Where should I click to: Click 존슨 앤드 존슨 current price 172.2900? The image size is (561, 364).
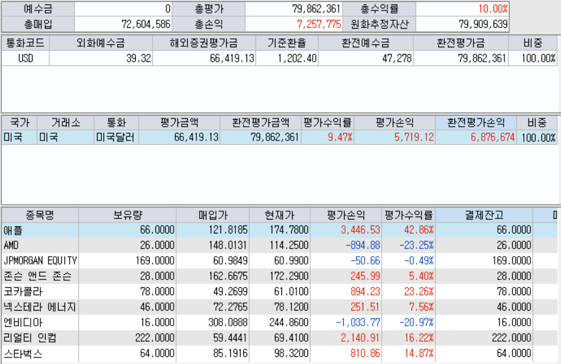[280, 276]
